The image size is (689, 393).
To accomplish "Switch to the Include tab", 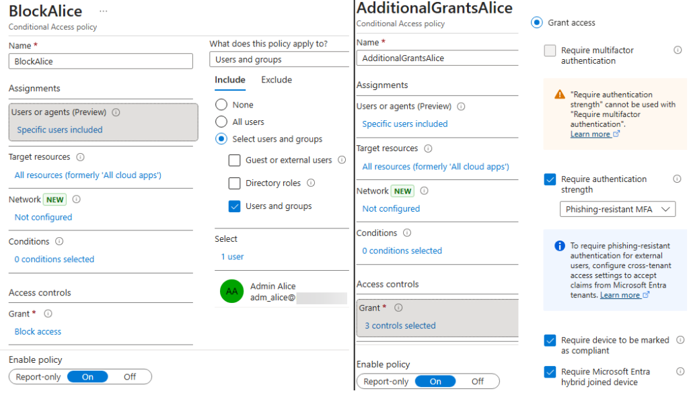I will 230,79.
